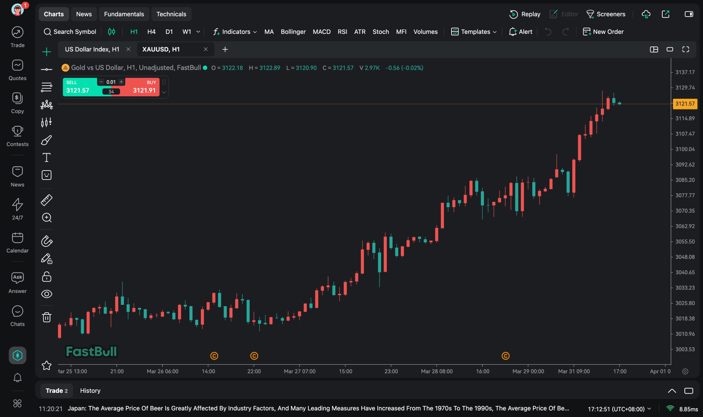Toggle the lock drawings icon
Image resolution: width=703 pixels, height=417 pixels.
tap(47, 277)
